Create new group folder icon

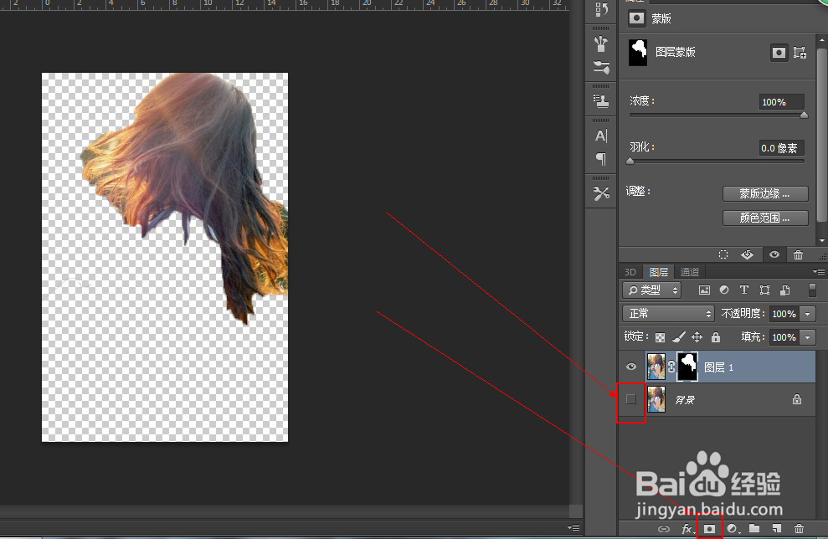(x=754, y=528)
